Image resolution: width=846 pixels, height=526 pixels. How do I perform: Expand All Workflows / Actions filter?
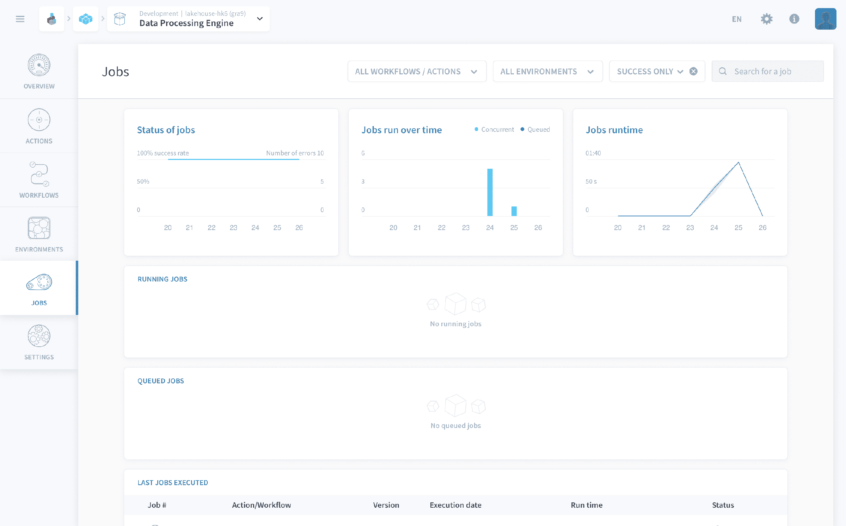pyautogui.click(x=417, y=72)
